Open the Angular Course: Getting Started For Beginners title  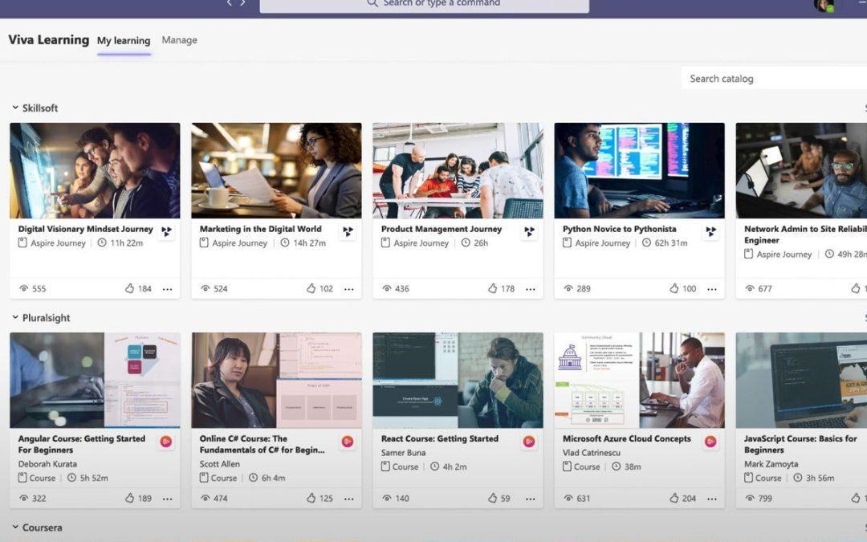coord(81,444)
